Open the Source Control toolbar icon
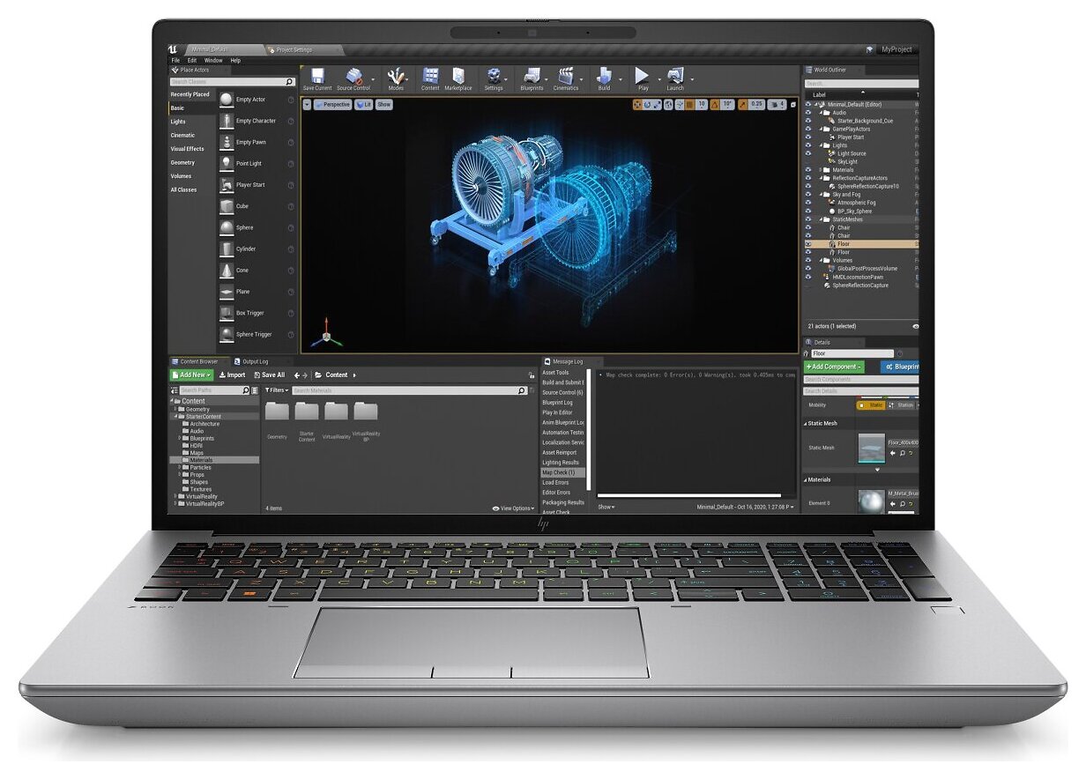Screen dimensions: 1086x779 click(x=353, y=76)
